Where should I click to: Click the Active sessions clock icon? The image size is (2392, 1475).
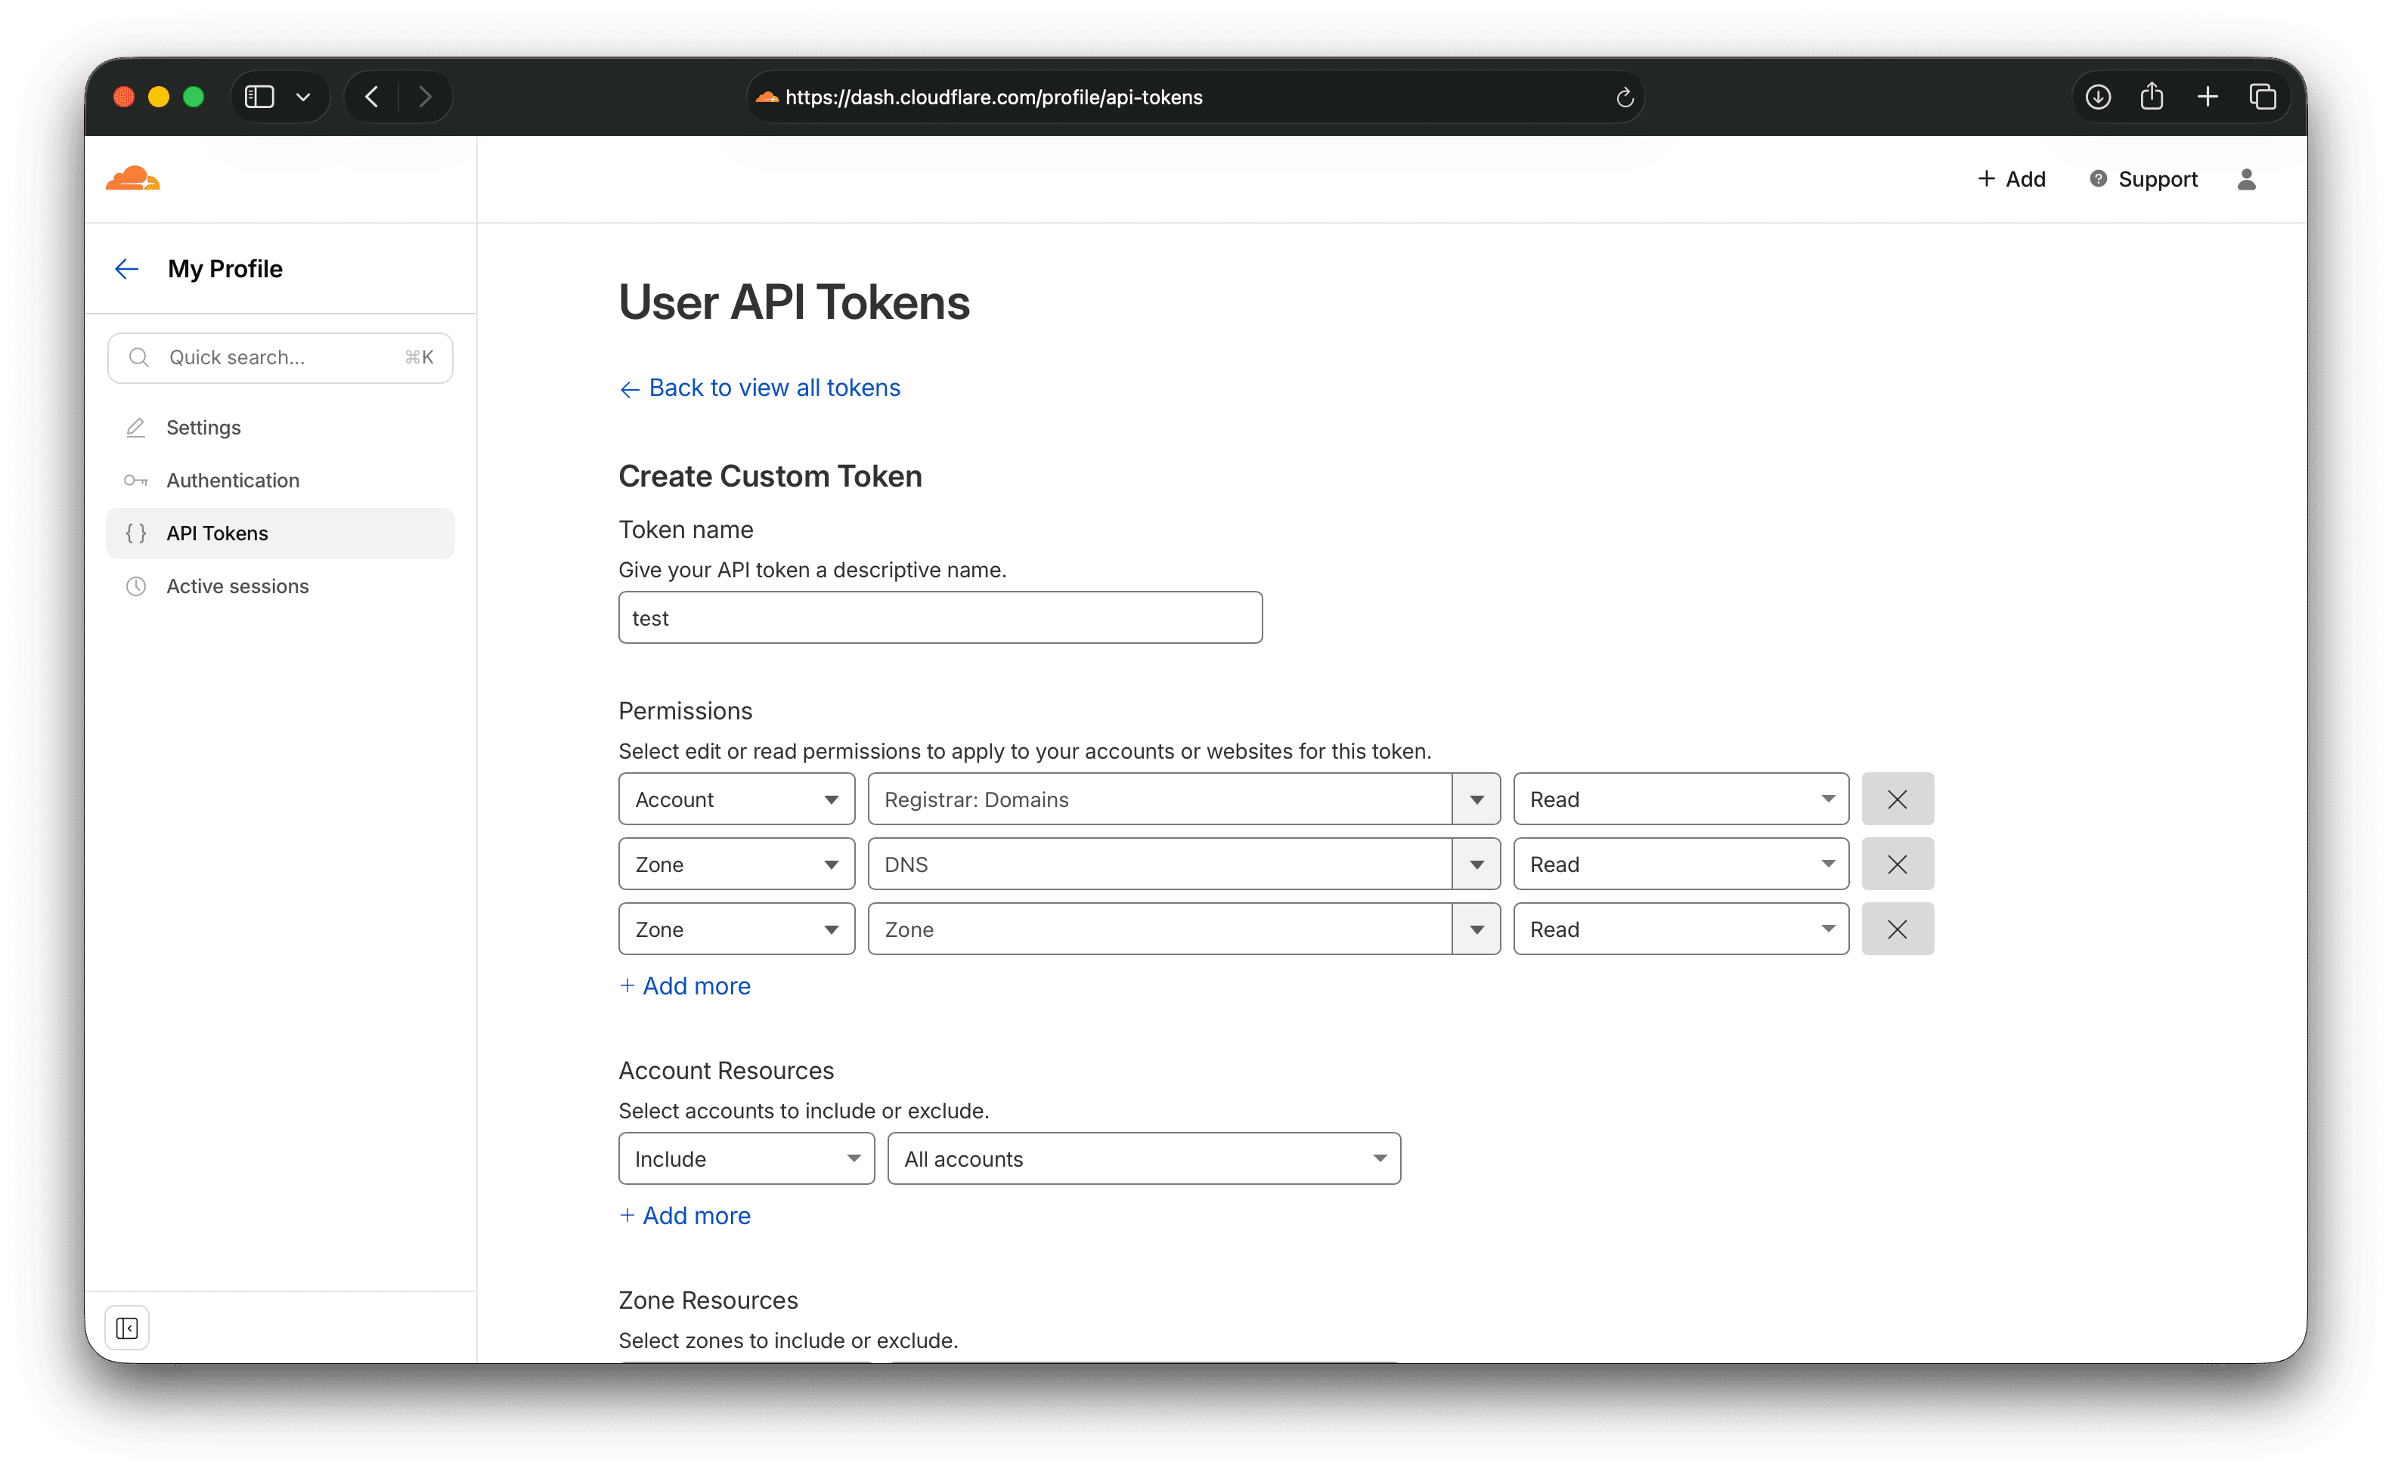(135, 586)
